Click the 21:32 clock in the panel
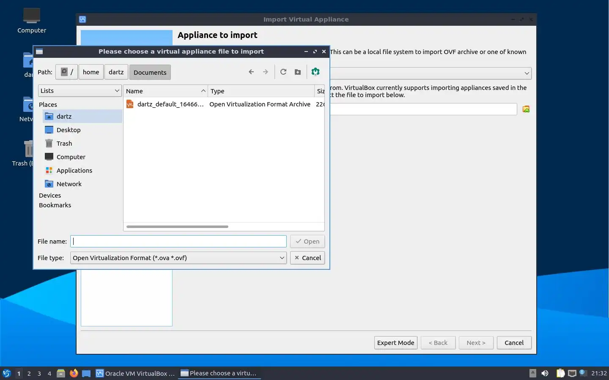Viewport: 609px width, 380px height. click(599, 373)
